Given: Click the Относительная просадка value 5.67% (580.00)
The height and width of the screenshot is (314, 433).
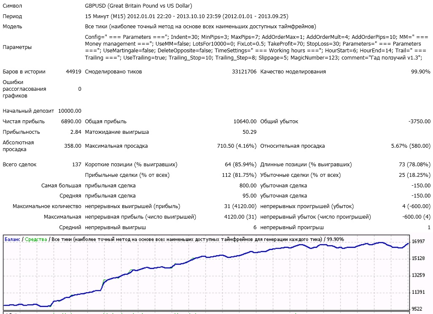Looking at the screenshot, I should point(411,146).
